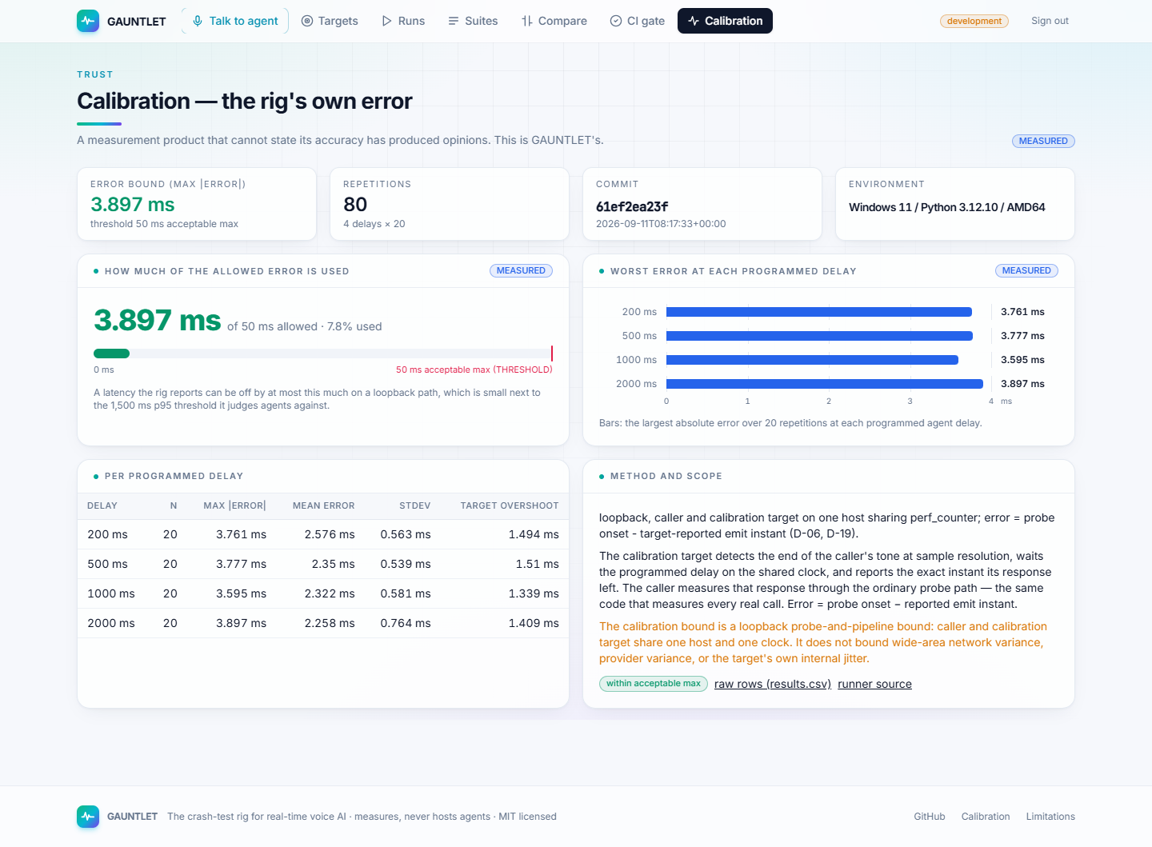1152x847 pixels.
Task: Click the GAUNTLET header brand name
Action: click(x=137, y=22)
